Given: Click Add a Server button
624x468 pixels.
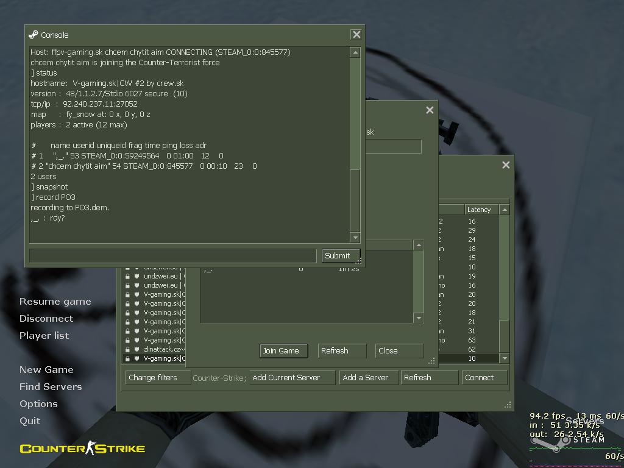Looking at the screenshot, I should pyautogui.click(x=369, y=378).
